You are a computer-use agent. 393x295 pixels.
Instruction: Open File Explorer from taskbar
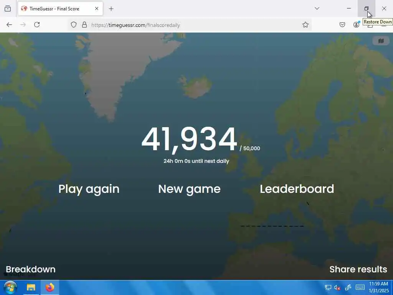31,287
